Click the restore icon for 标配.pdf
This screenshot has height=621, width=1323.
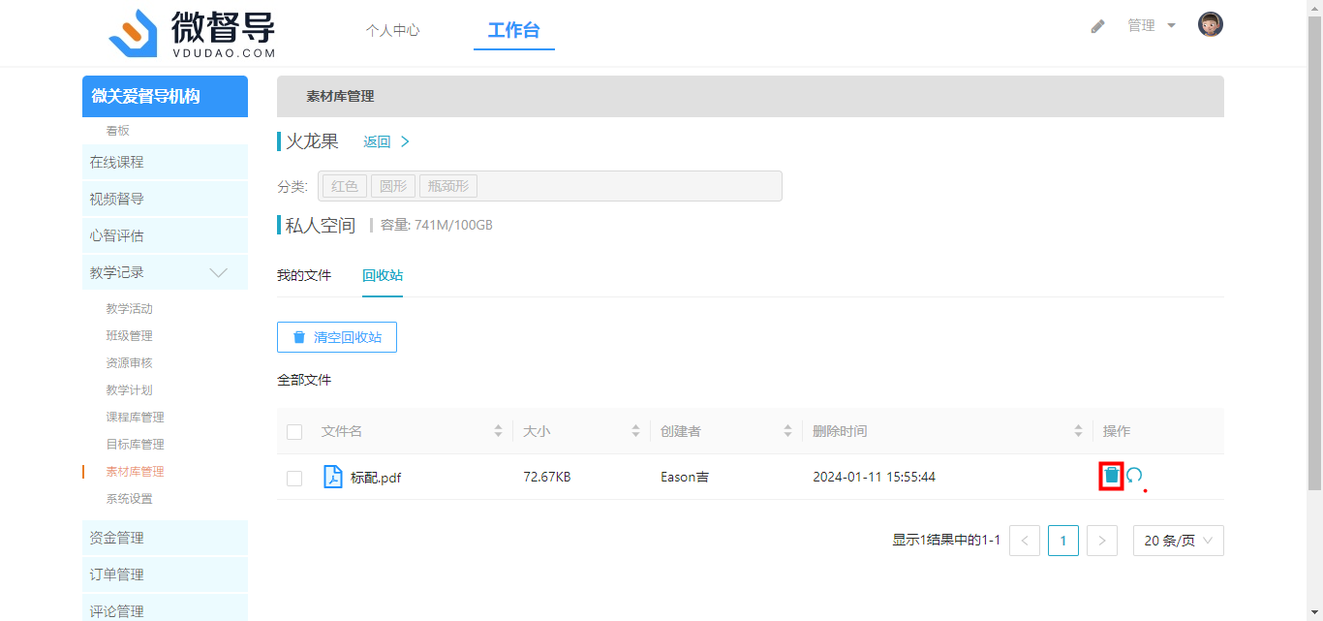pos(1134,476)
